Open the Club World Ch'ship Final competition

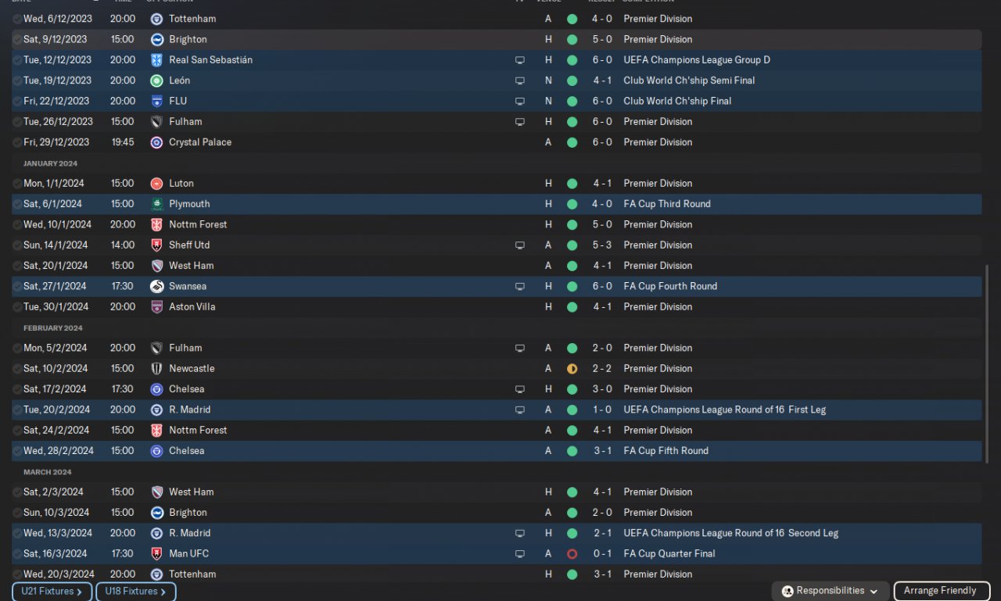click(677, 101)
